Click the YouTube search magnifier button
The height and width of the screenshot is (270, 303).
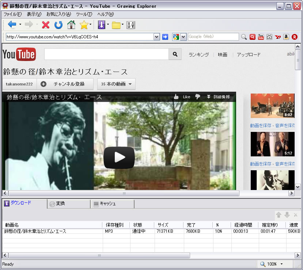point(175,54)
